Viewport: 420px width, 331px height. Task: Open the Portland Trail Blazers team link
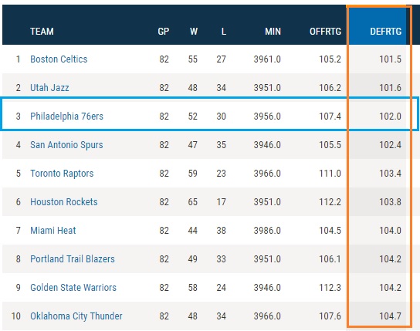[x=73, y=259]
